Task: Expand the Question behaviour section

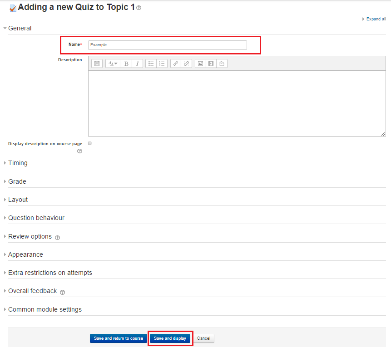Action: [x=36, y=218]
